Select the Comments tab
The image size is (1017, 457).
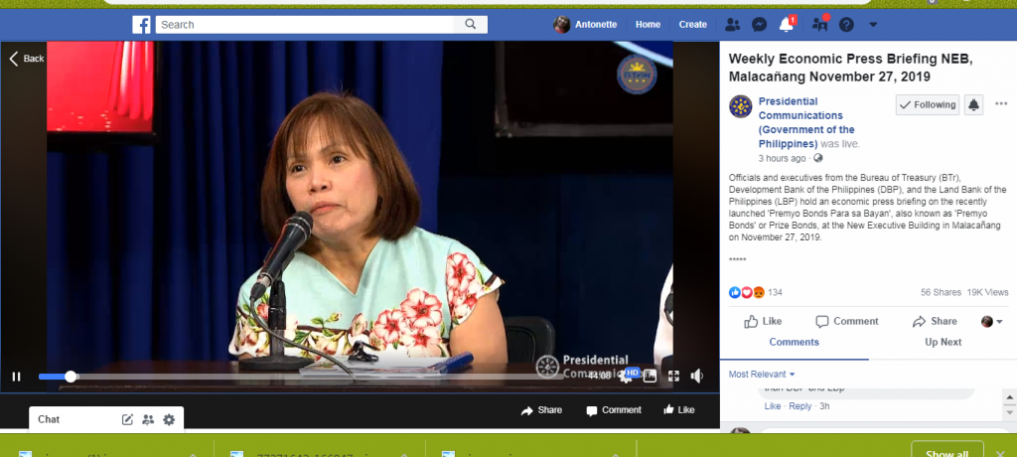794,342
